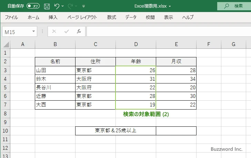Select the age cell showing 26
The width and height of the screenshot is (251, 158).
pyautogui.click(x=136, y=70)
